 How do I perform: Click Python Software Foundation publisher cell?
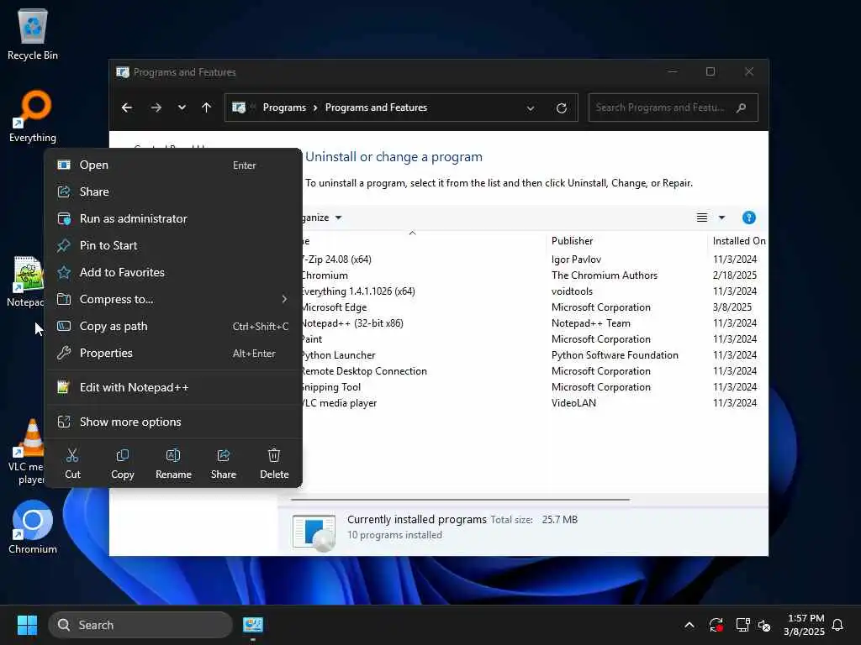click(x=615, y=355)
